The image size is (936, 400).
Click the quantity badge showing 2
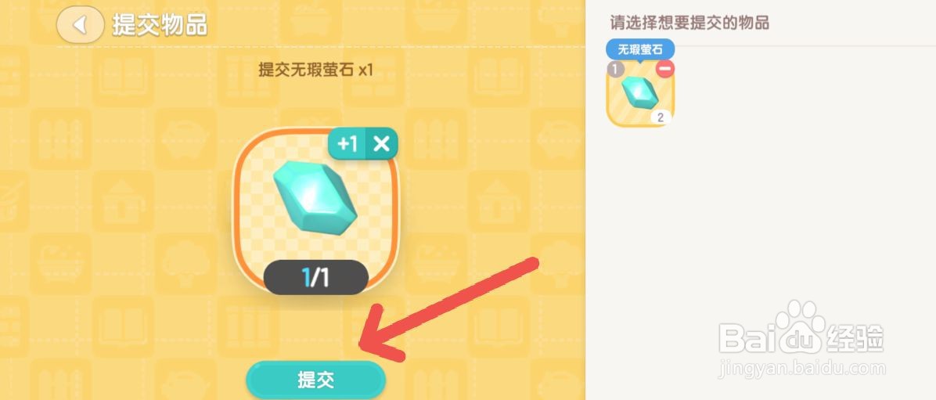coord(661,117)
